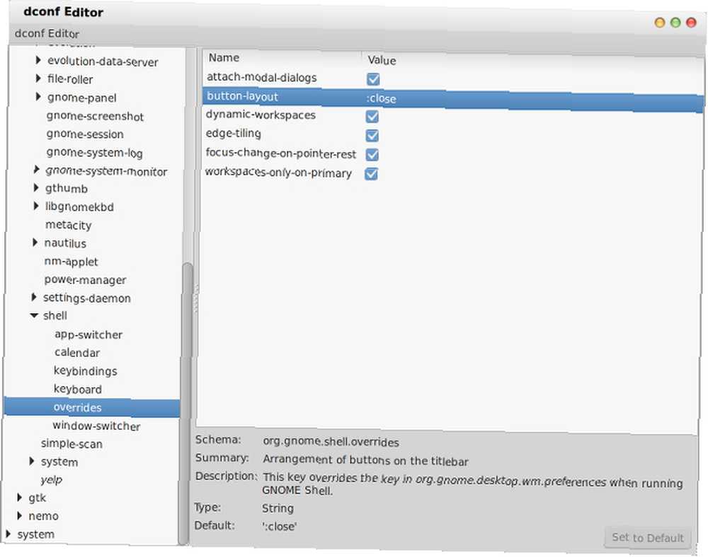Collapse the shell tree node

click(34, 315)
